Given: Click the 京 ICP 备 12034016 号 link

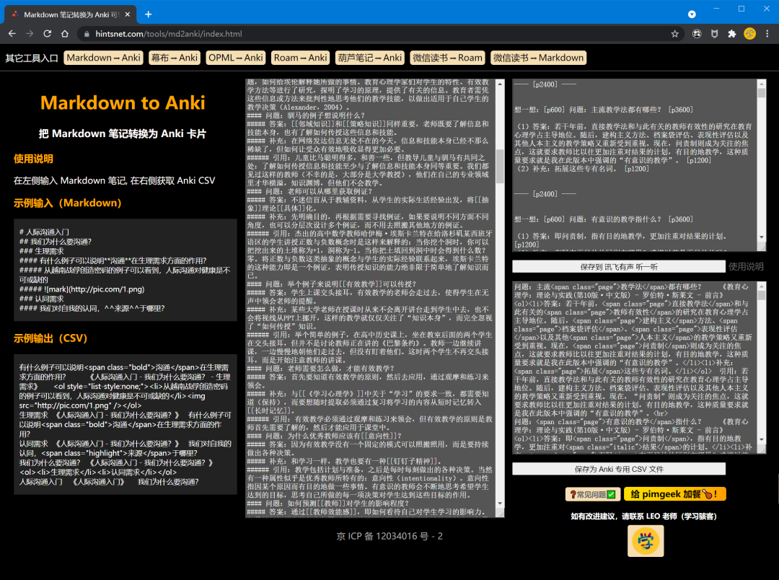Looking at the screenshot, I should click(x=389, y=536).
